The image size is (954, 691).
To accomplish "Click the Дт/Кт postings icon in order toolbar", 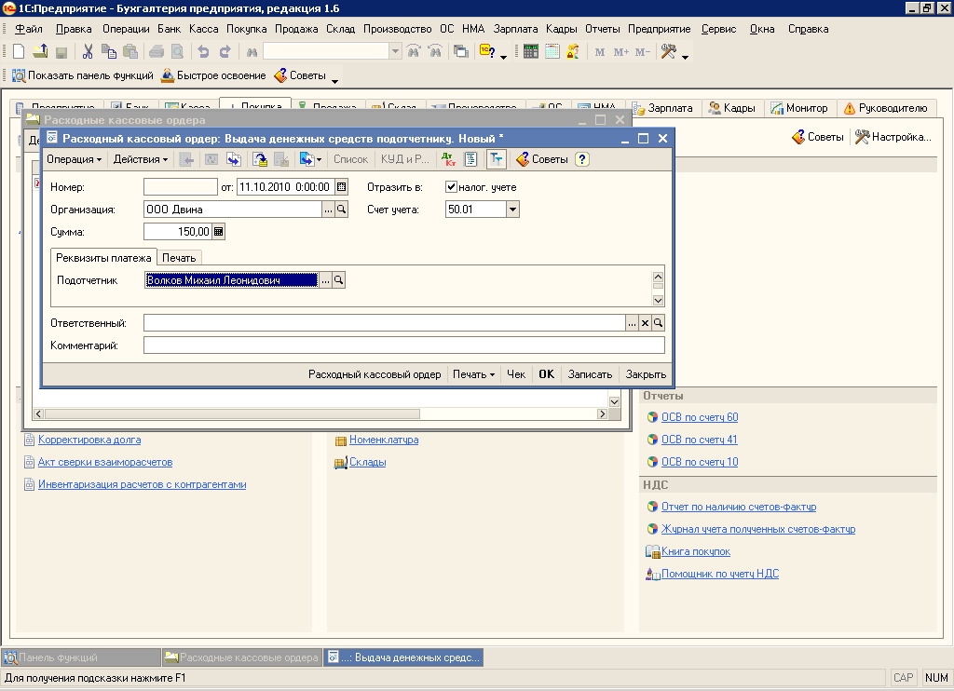I will coord(449,159).
